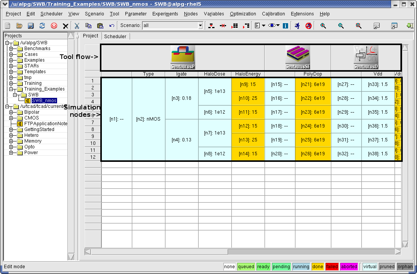Toggle the pruned status filter

387,266
